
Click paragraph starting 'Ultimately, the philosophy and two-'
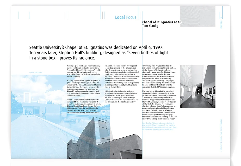click(x=121, y=96)
